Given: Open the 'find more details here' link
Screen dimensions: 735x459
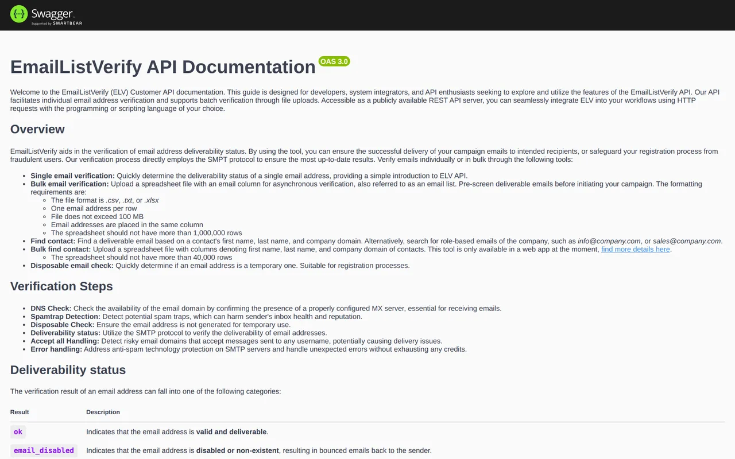Looking at the screenshot, I should tap(636, 250).
